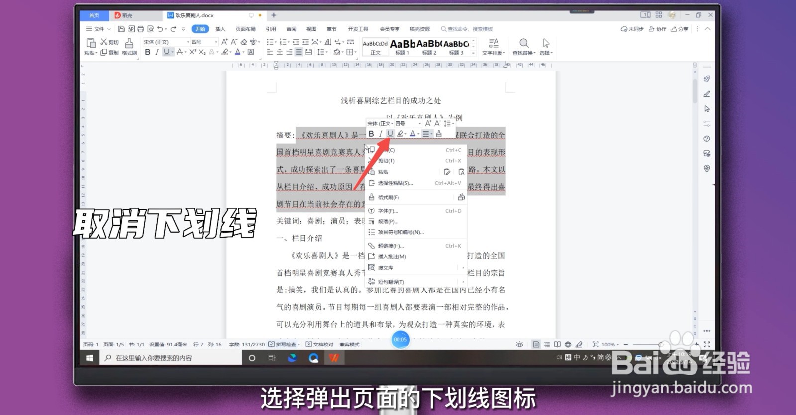Click the 分享 share button

point(680,29)
